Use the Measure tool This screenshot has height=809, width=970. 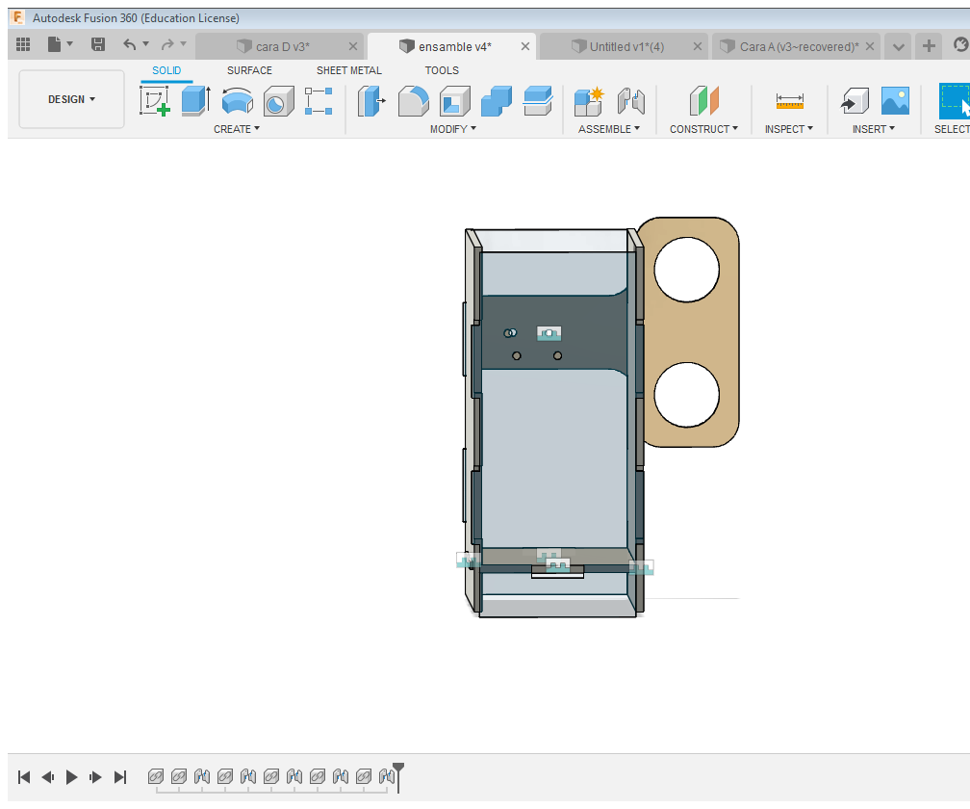point(789,101)
